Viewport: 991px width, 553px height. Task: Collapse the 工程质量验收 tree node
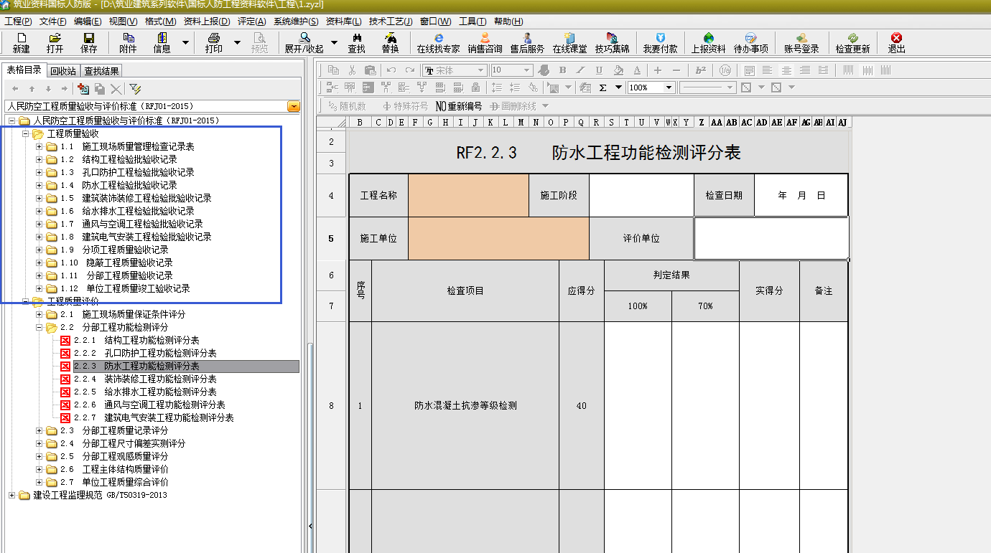(x=26, y=134)
